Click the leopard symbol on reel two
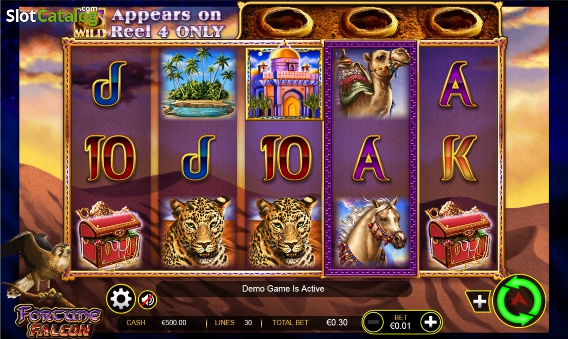Viewport: 568px width, 339px height. pyautogui.click(x=197, y=232)
